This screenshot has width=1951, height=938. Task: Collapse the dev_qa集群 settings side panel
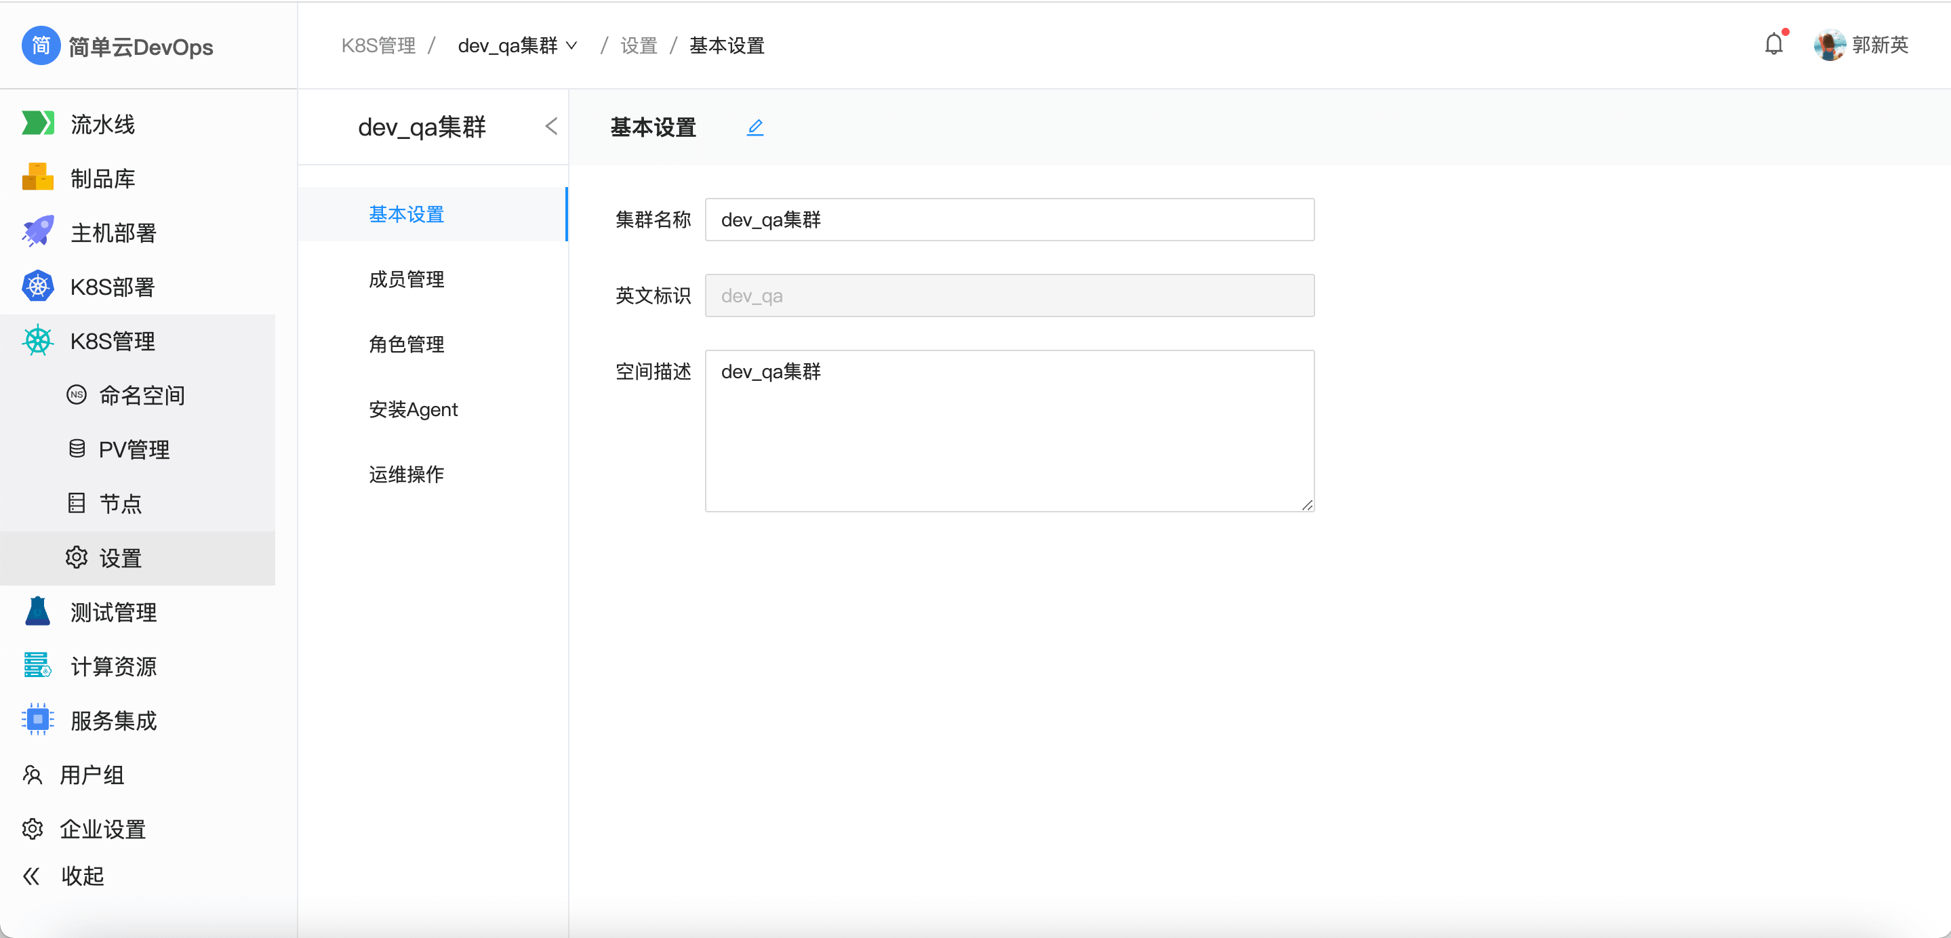[x=551, y=127]
